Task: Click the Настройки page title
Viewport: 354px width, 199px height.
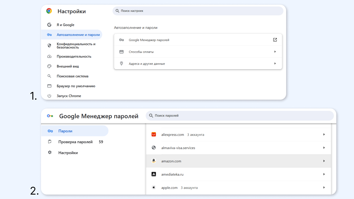Action: [72, 11]
